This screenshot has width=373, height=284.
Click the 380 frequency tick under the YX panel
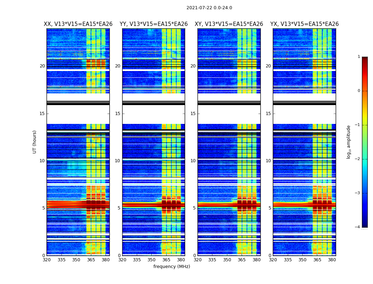pos(332,260)
